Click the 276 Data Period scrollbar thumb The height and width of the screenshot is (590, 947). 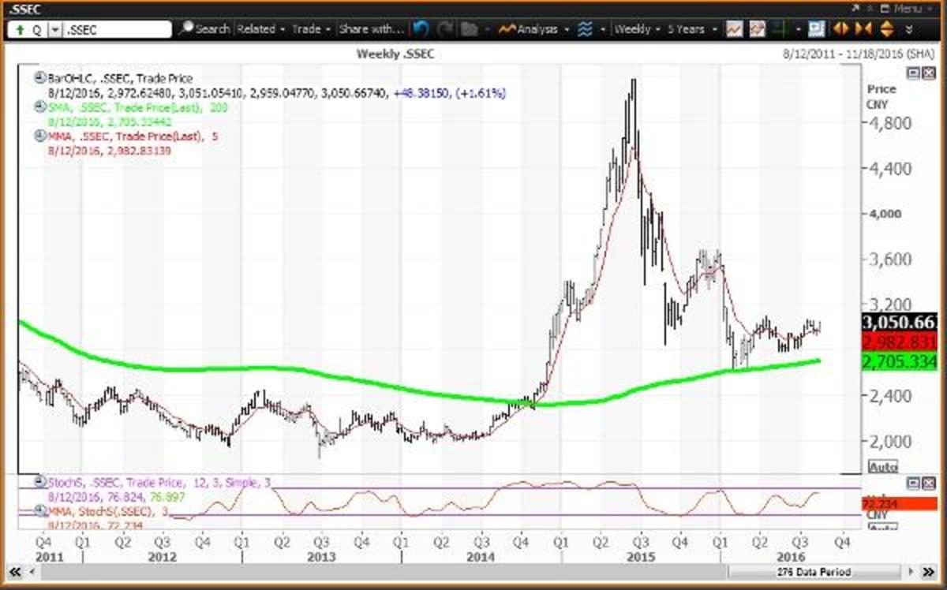tap(813, 572)
